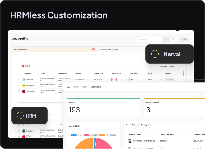This screenshot has width=205, height=149.
Task: Select the James Perry row checkbox
Action: tap(19, 85)
